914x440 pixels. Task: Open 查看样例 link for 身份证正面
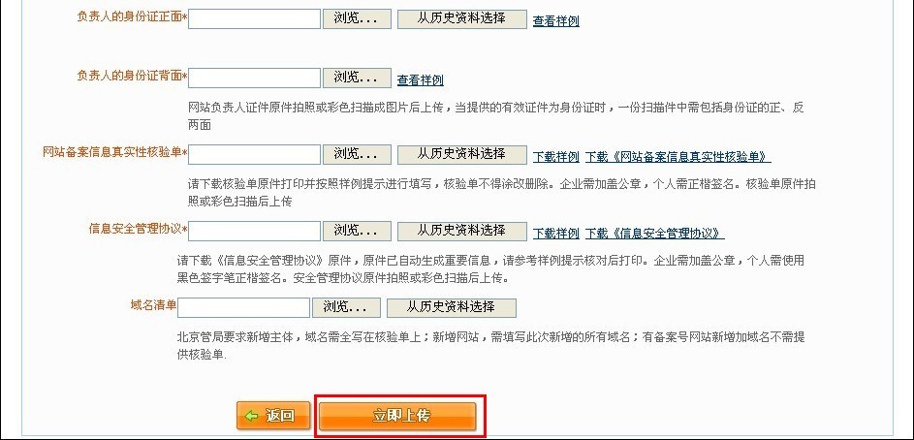555,21
